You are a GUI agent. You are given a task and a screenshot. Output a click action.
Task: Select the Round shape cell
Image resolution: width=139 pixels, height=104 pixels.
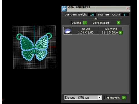(x=85, y=29)
